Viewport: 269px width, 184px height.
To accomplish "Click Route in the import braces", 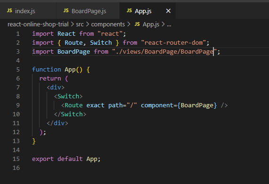I will tap(73, 43).
